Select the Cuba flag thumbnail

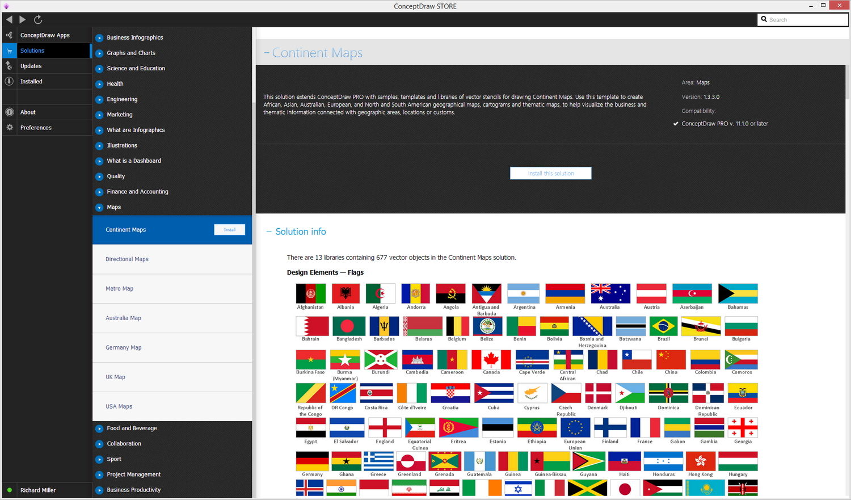pos(494,393)
